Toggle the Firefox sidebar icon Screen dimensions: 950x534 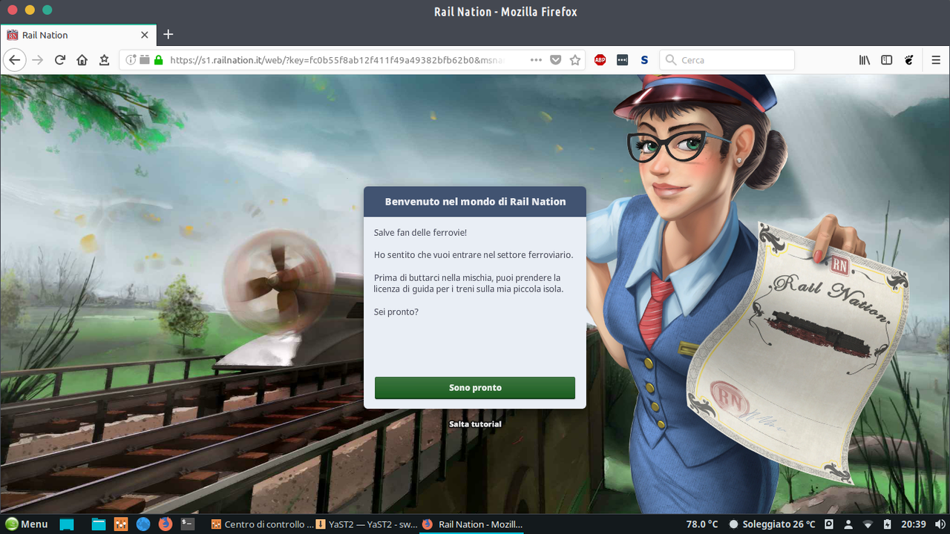886,60
